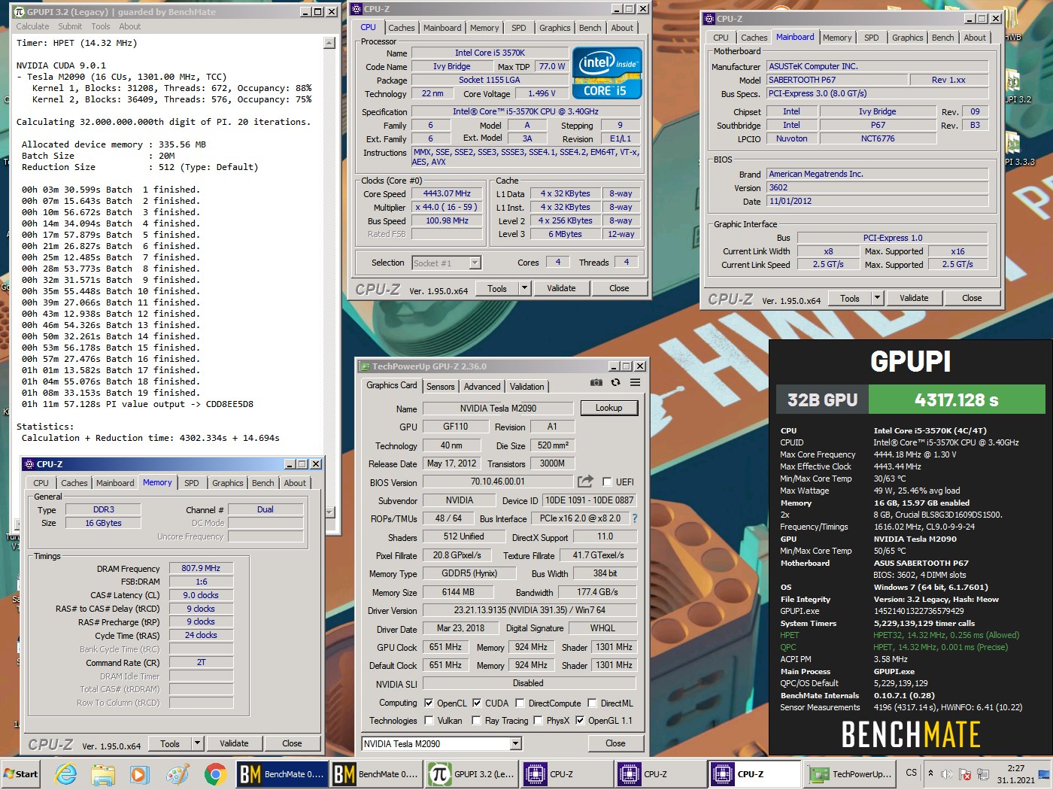Screen dimensions: 1053x790
Task: Click Tools button in CPU-Z Memory window
Action: point(170,743)
